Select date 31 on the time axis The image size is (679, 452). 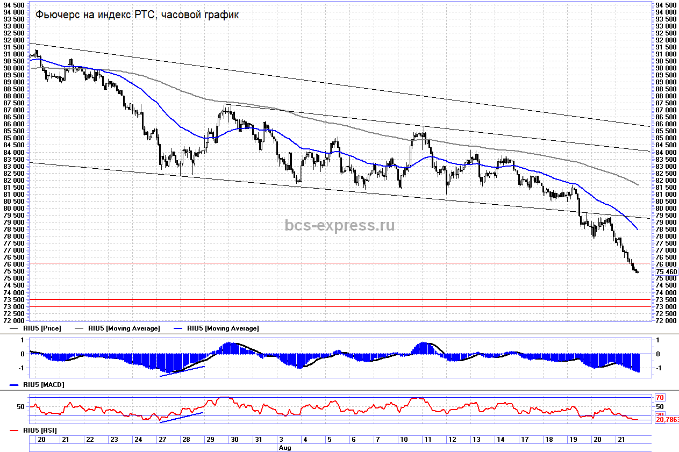pos(258,439)
